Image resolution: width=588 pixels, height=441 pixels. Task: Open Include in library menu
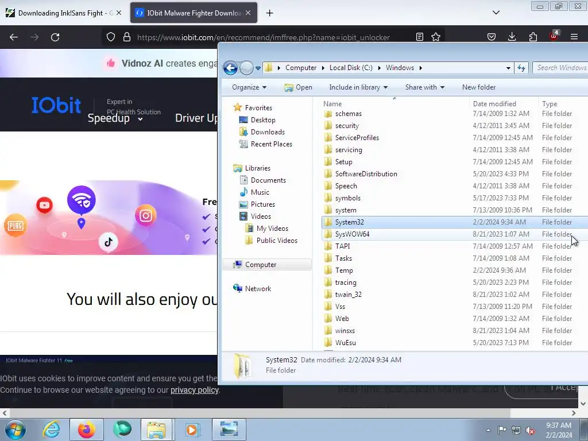point(358,87)
